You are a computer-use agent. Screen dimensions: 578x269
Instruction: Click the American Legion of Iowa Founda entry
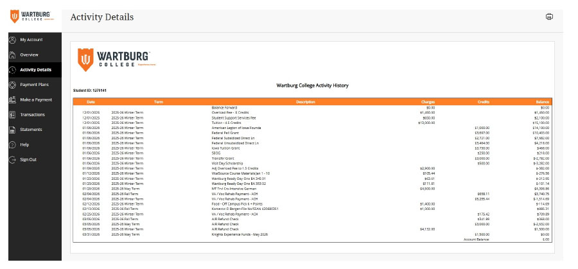[x=236, y=128]
